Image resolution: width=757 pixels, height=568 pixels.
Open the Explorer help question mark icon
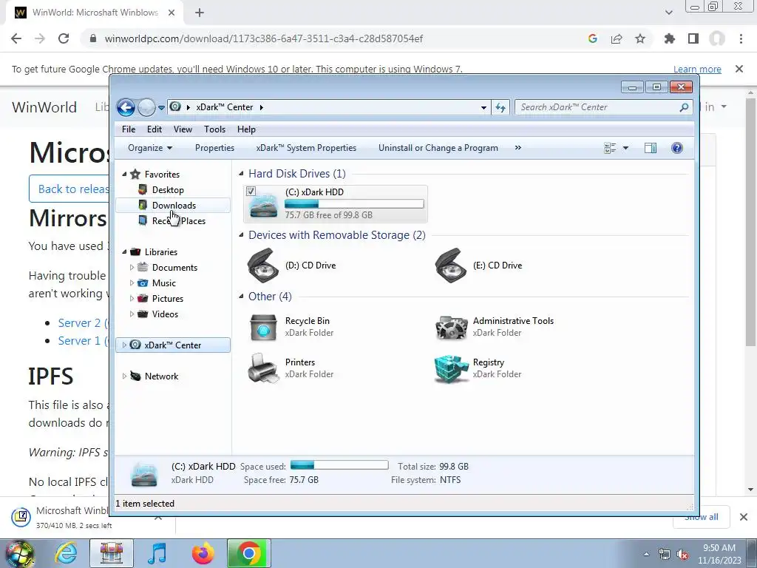[677, 148]
